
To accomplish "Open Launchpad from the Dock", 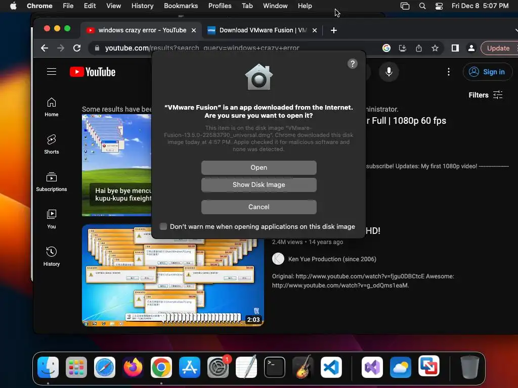I will click(x=76, y=367).
